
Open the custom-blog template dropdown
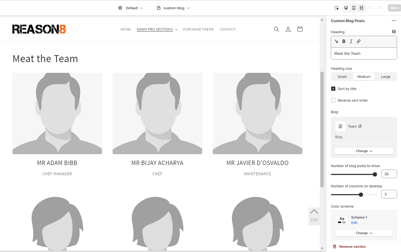(x=173, y=8)
